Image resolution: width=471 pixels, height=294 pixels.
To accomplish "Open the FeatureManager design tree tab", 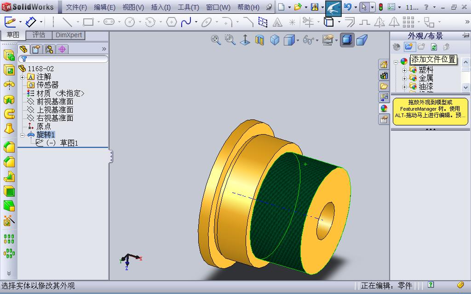I will 23,49.
